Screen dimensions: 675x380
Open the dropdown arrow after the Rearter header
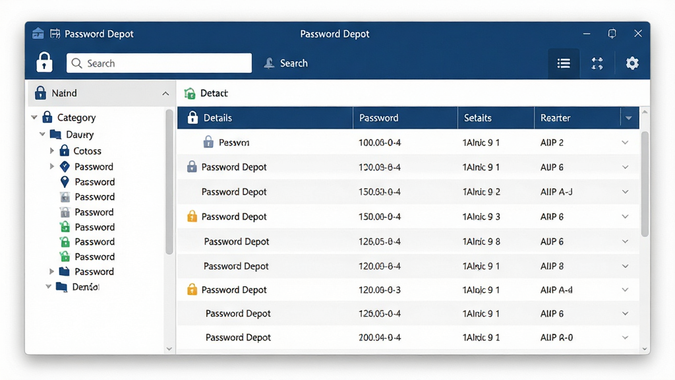629,118
